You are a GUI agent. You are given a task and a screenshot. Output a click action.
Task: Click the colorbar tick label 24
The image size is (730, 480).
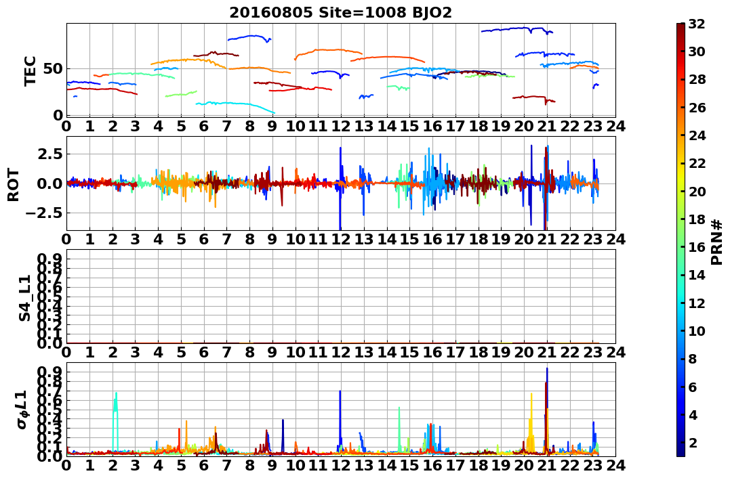point(697,135)
